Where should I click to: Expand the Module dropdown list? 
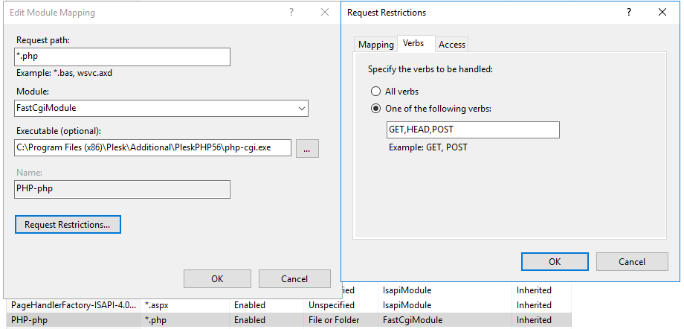tap(301, 108)
